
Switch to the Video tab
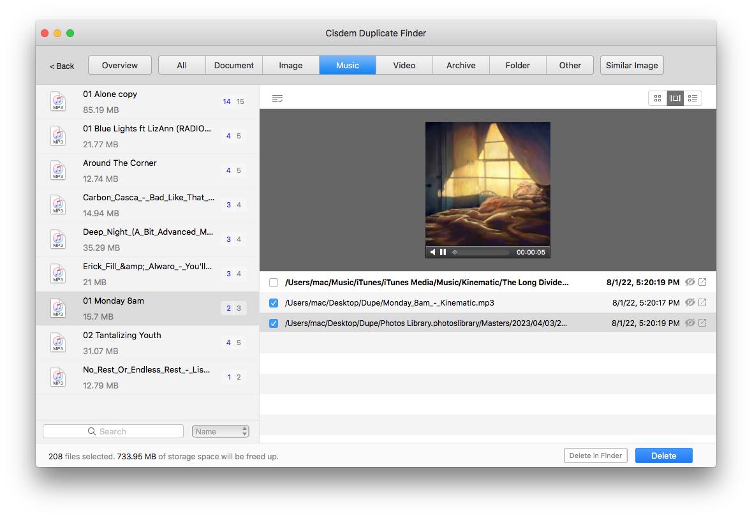(x=404, y=65)
